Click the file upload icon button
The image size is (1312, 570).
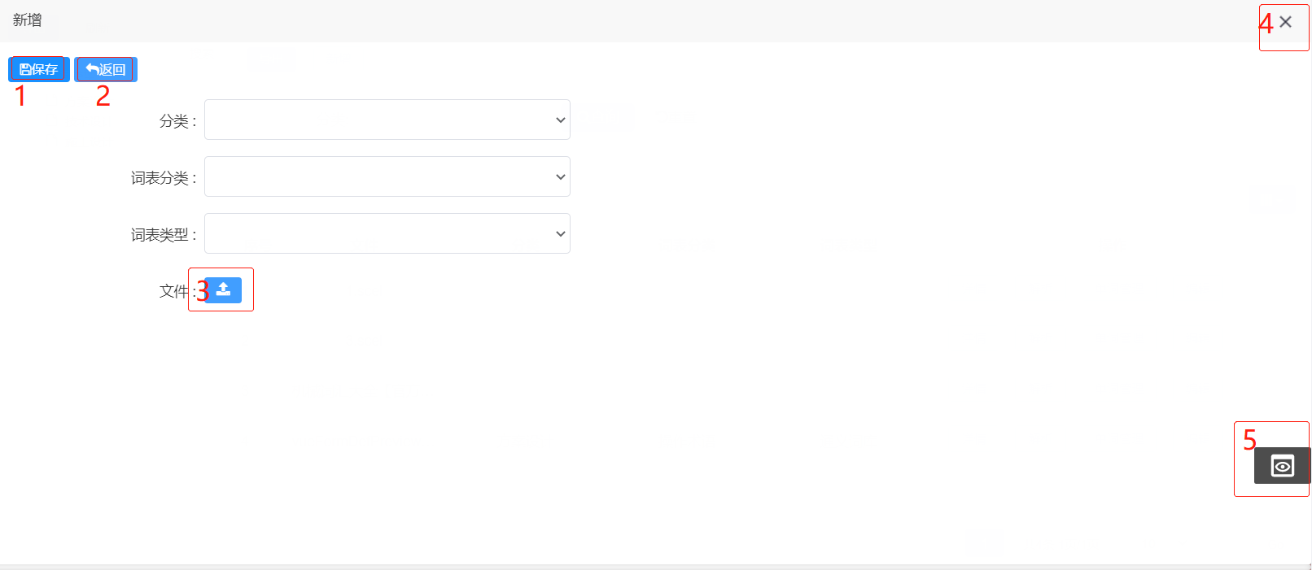(224, 289)
